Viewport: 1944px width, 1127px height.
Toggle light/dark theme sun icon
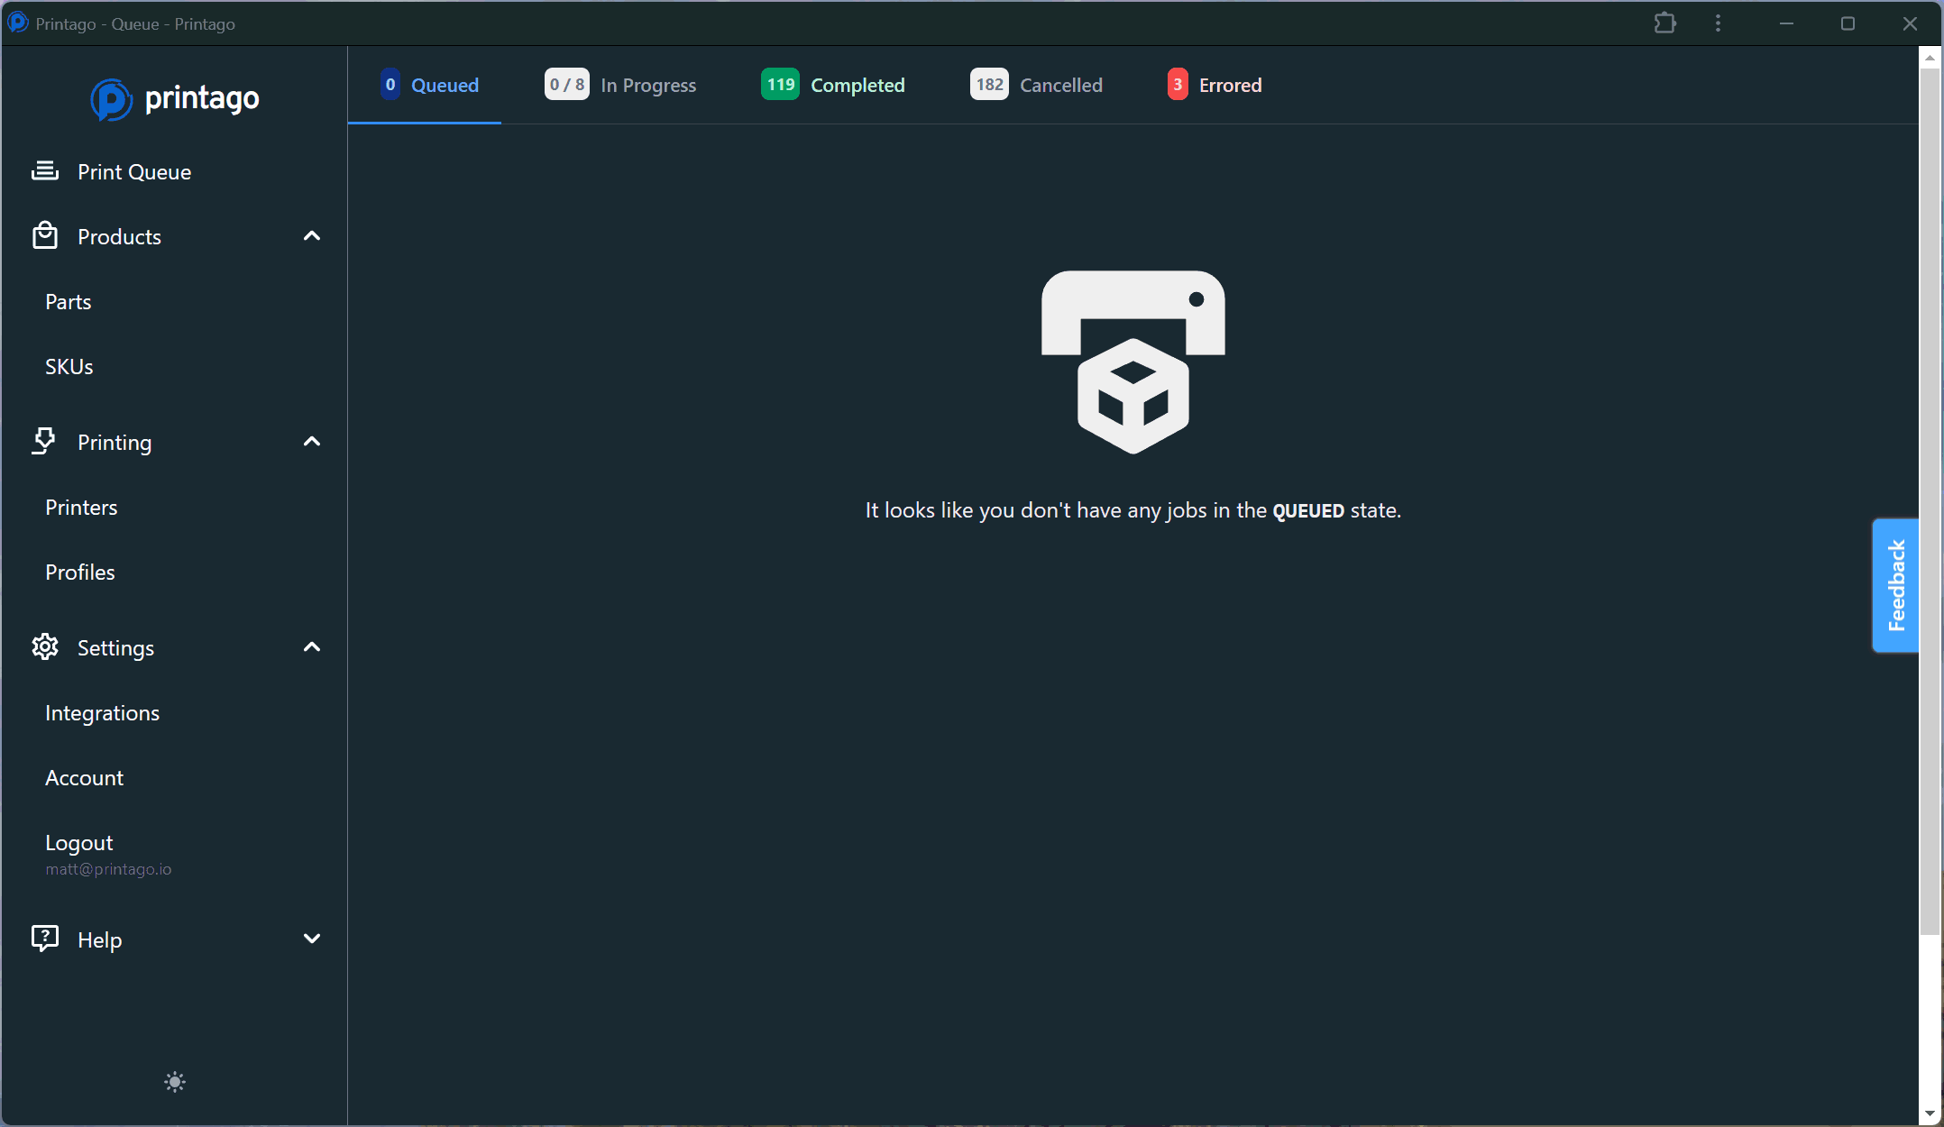point(175,1082)
